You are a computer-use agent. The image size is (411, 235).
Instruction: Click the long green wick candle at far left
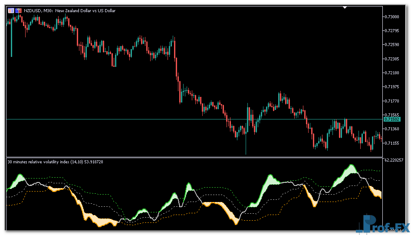coord(11,43)
